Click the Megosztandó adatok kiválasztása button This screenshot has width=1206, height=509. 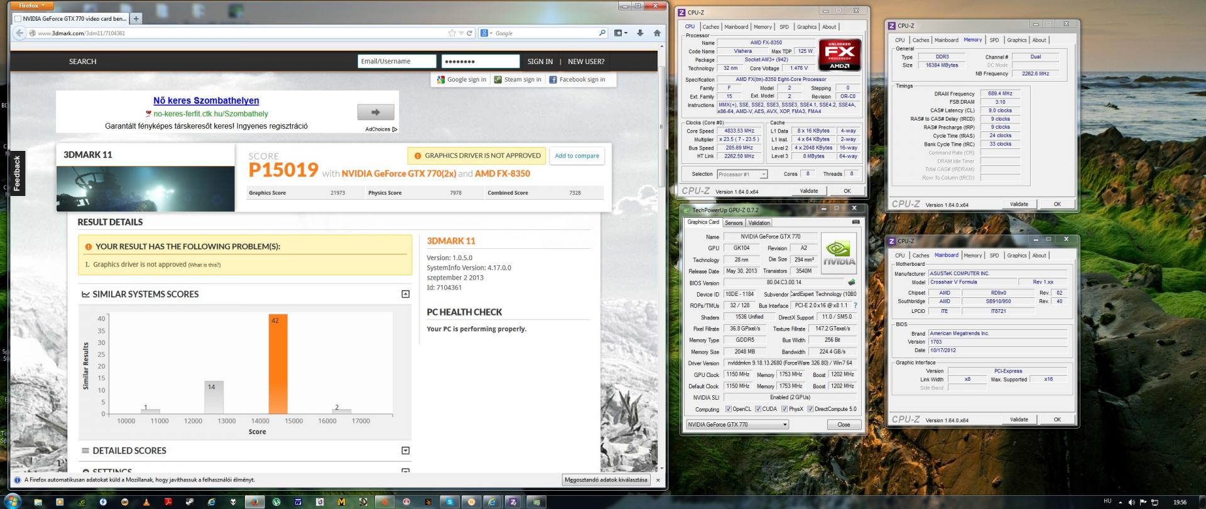tap(606, 480)
